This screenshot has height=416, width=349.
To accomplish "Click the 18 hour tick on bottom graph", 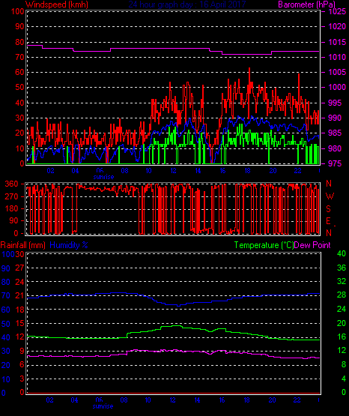I will (x=246, y=400).
